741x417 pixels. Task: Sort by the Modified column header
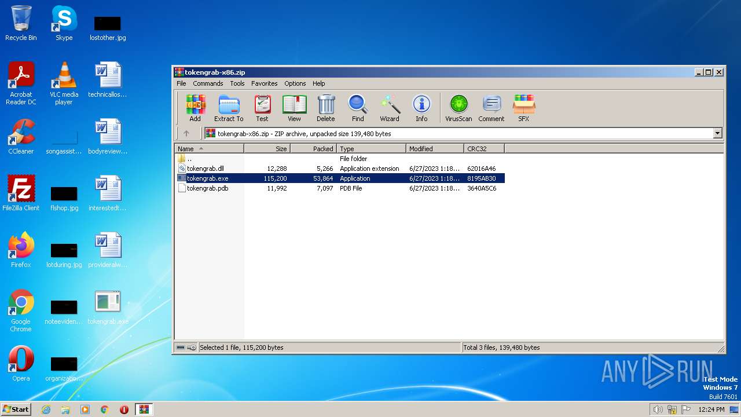coord(435,149)
